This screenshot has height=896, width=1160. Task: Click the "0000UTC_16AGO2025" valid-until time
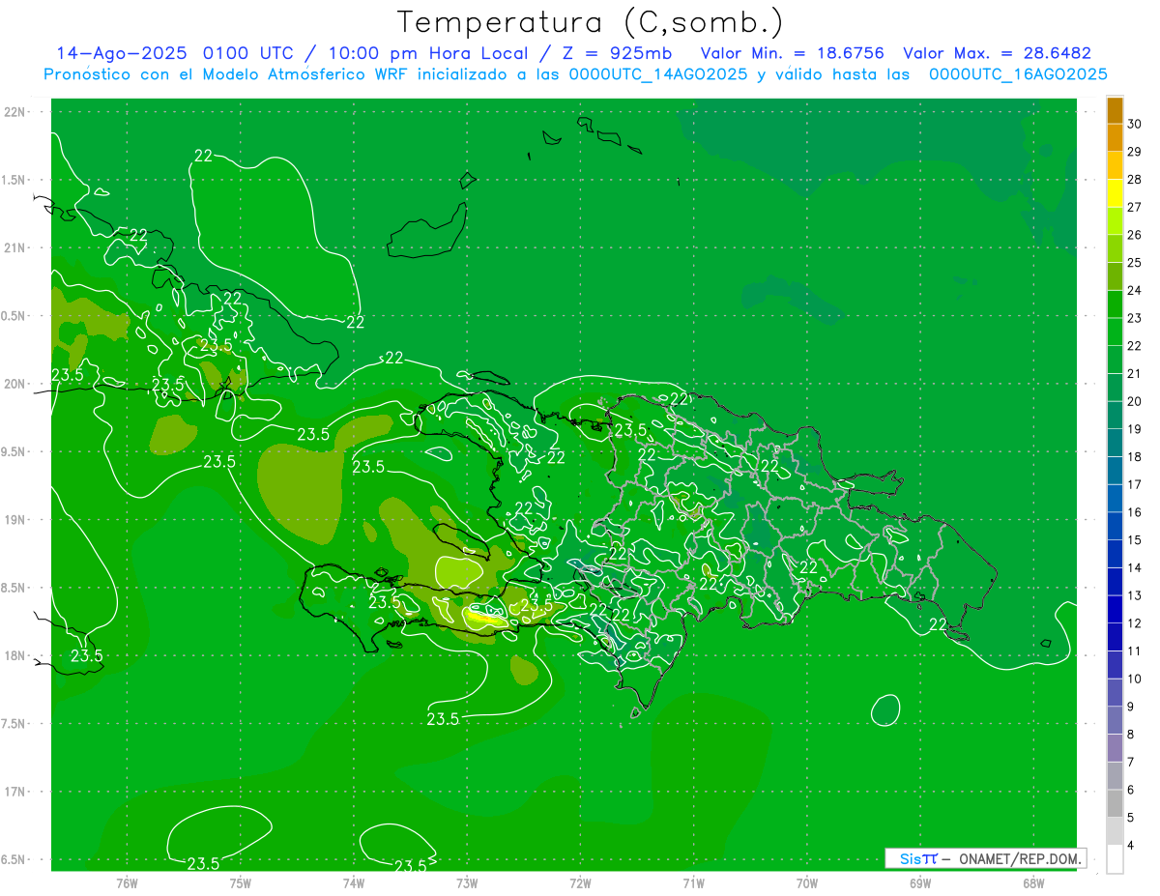click(x=1018, y=74)
